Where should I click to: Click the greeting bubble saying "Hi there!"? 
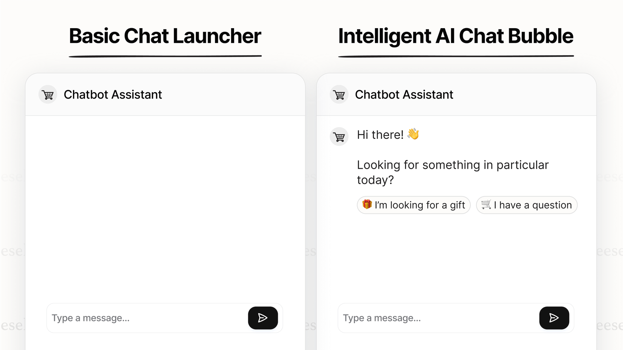coord(380,134)
